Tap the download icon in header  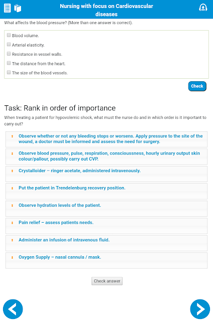pos(203,8)
